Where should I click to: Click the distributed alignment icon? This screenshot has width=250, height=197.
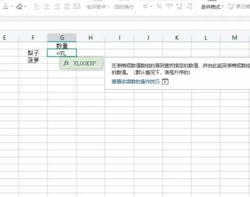76,7
